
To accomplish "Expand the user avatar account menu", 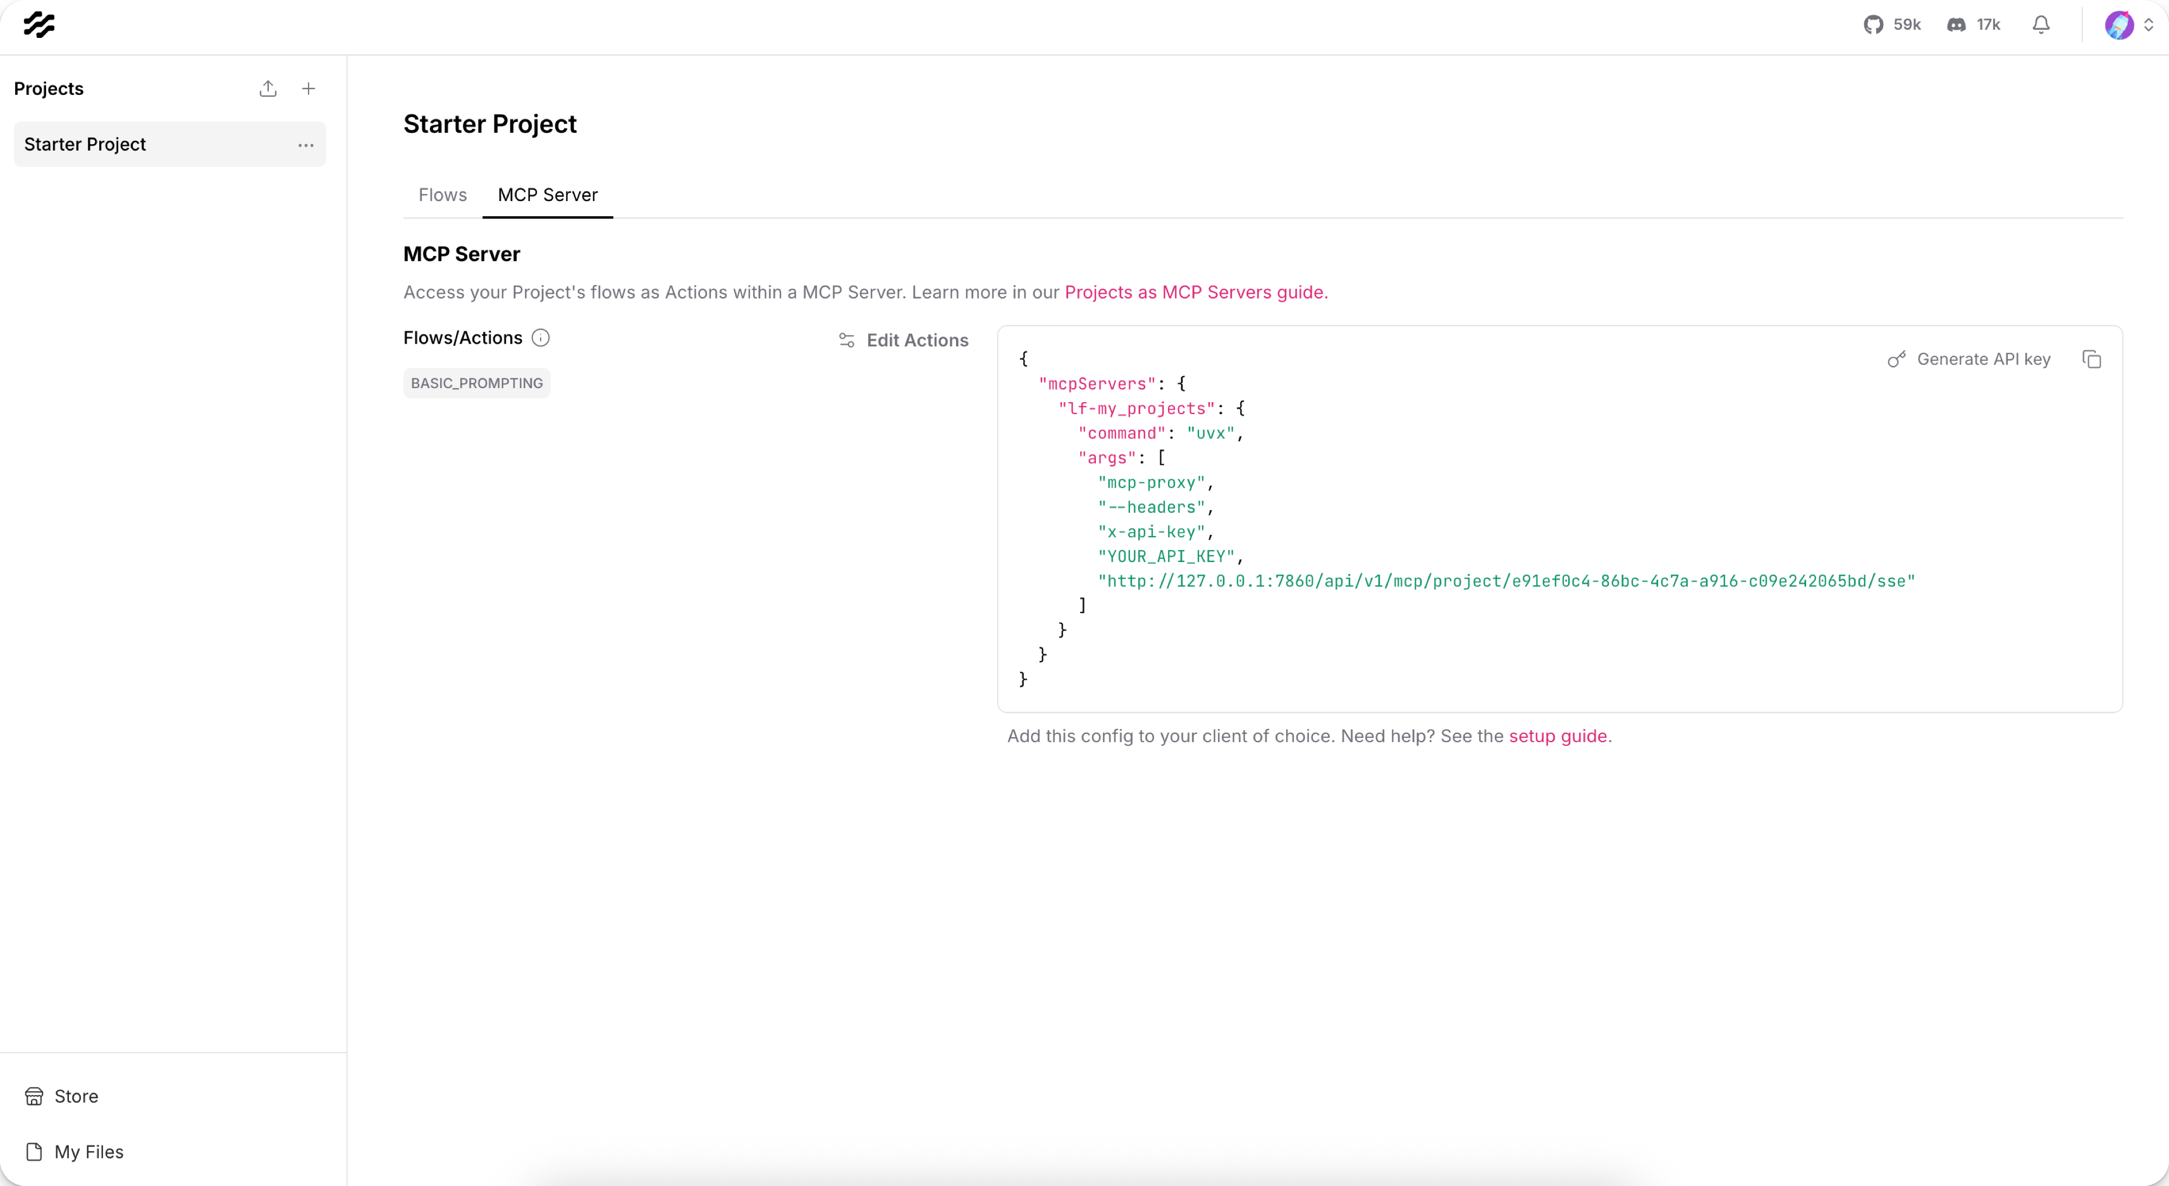I will 2128,25.
